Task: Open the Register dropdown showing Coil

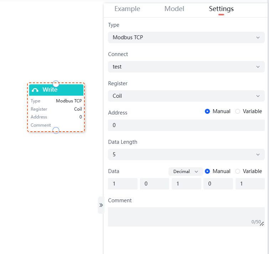Action: [186, 96]
